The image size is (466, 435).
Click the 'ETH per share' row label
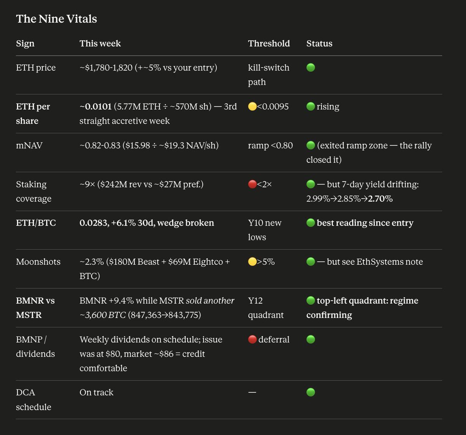click(33, 114)
